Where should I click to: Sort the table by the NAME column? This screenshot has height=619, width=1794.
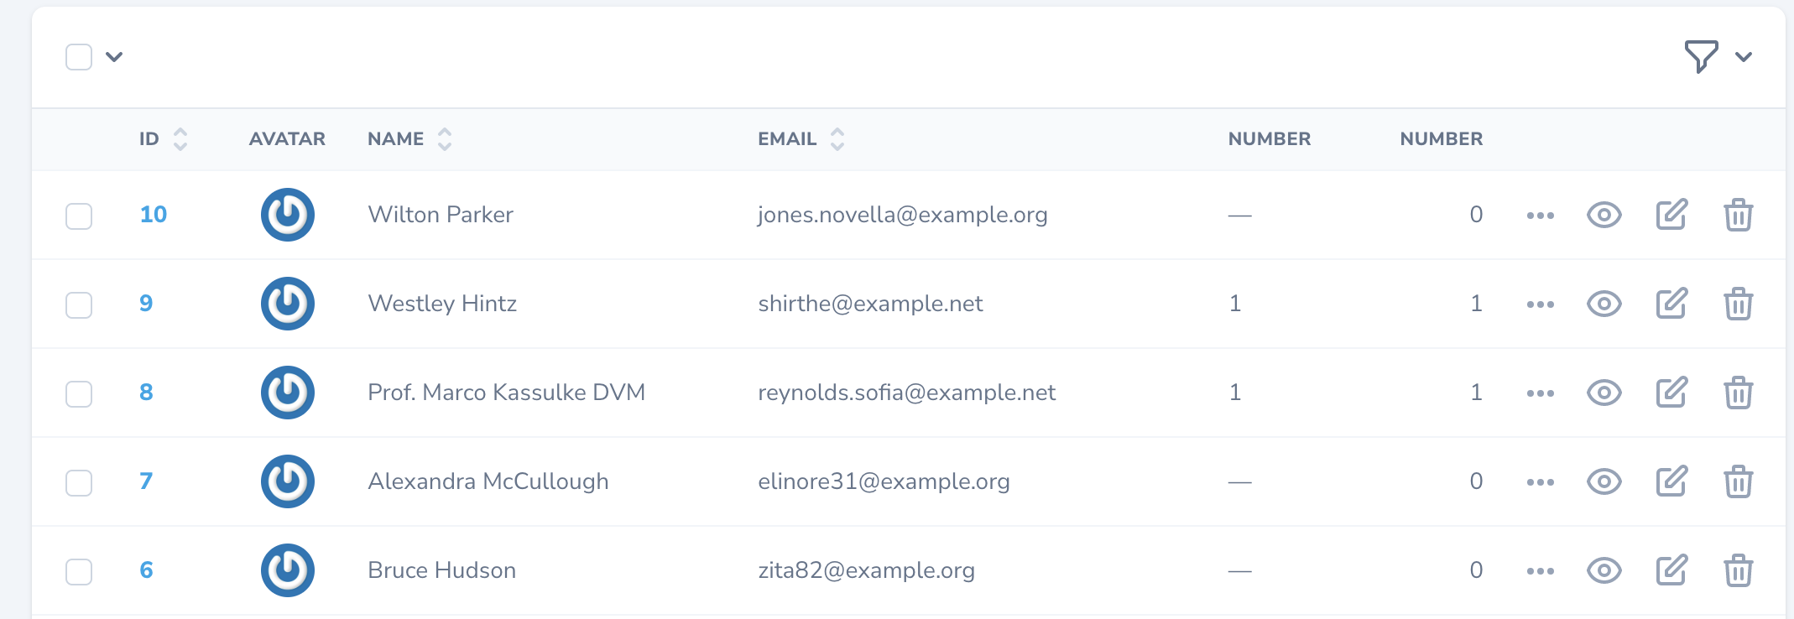[443, 138]
